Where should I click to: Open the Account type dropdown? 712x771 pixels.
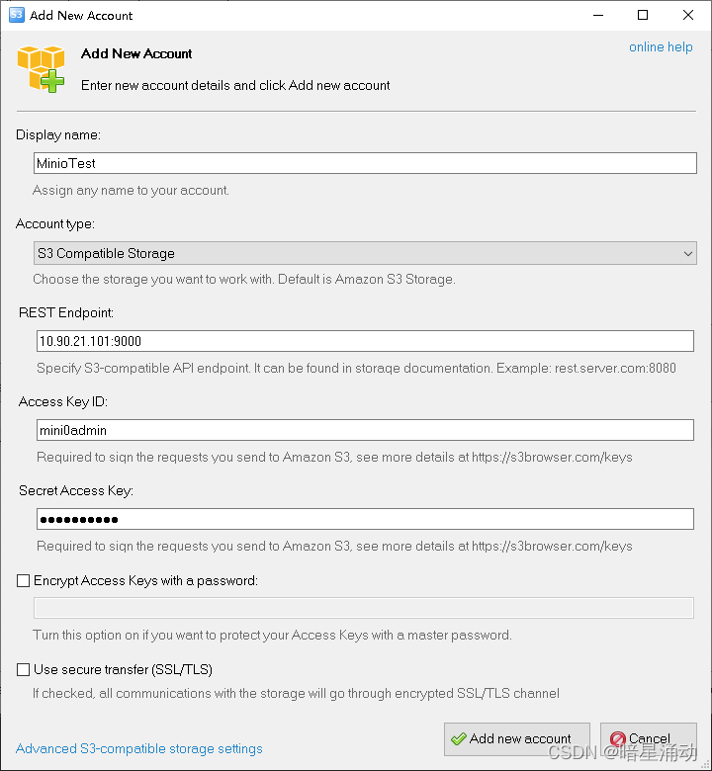coord(365,253)
